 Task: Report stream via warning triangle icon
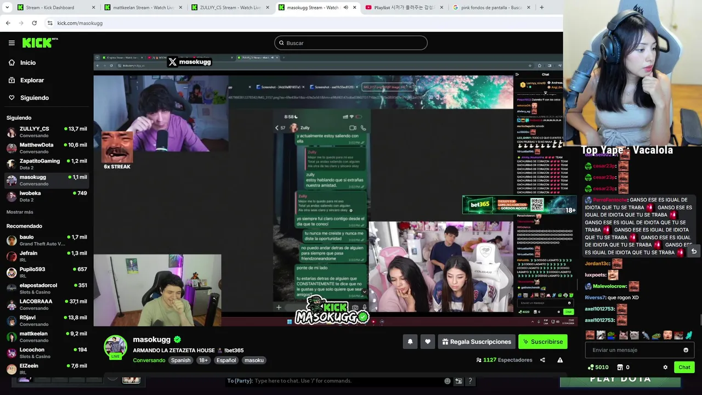coord(560,360)
